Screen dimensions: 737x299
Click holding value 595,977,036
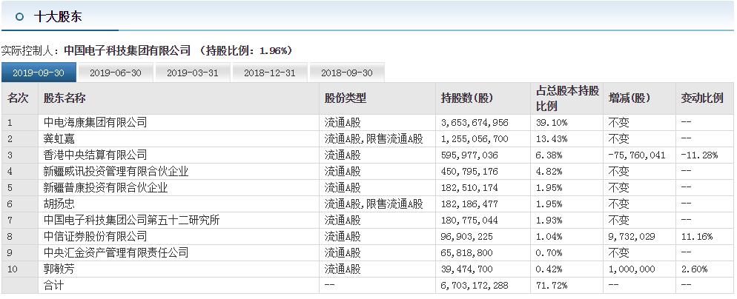click(x=469, y=155)
